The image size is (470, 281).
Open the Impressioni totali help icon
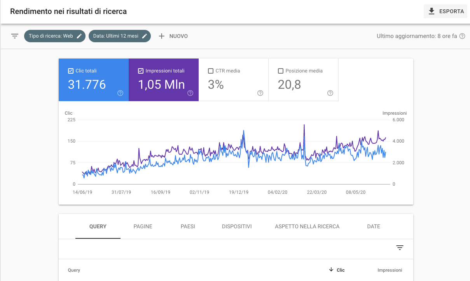pos(190,93)
